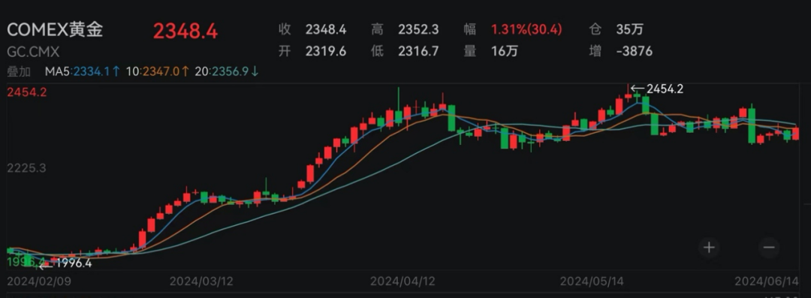This screenshot has width=811, height=298.
Task: Click the arrow pointing to 1996.4 low
Action: pos(46,266)
